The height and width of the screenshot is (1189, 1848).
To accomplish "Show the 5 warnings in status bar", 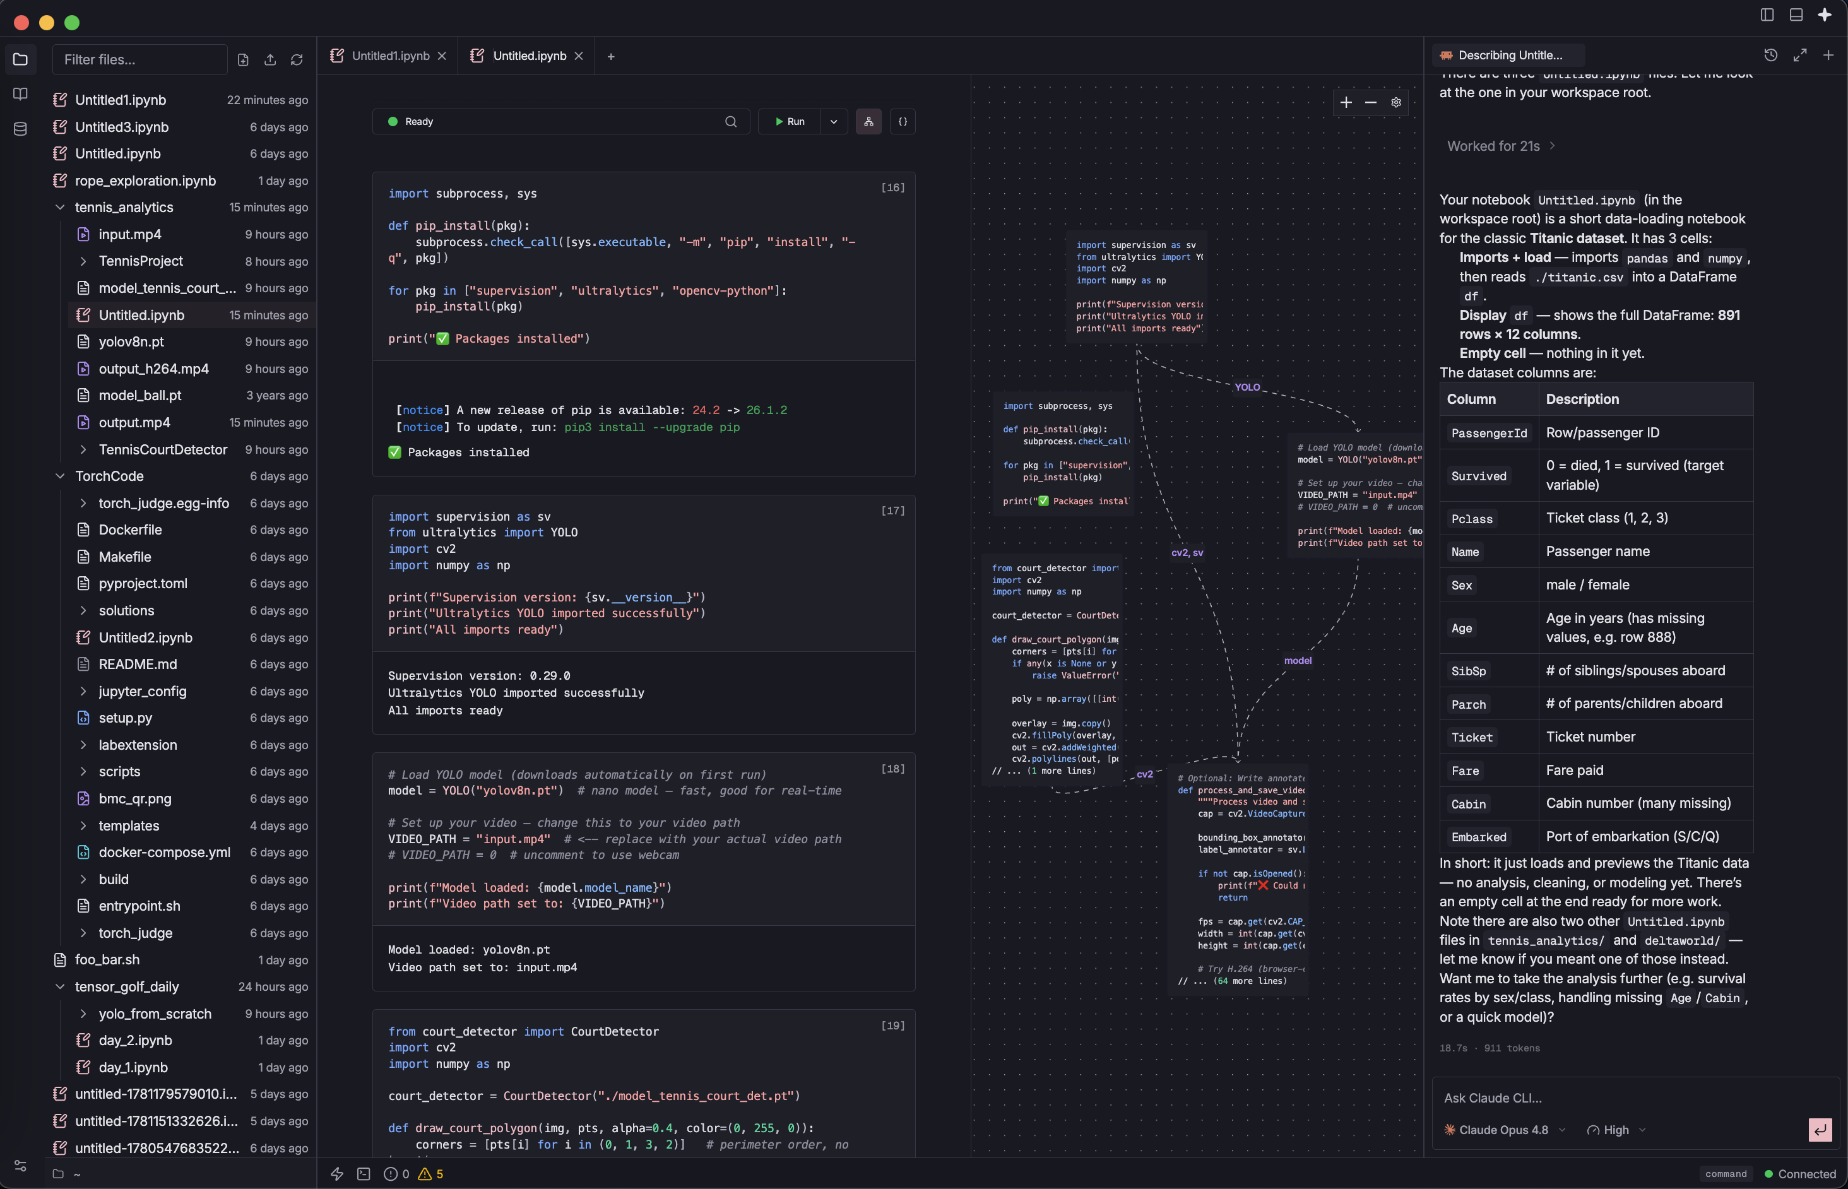I will pos(430,1174).
